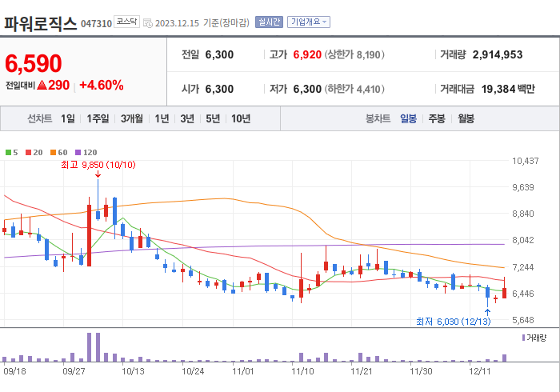Click the current price 6,590
The height and width of the screenshot is (392, 560).
coord(34,63)
